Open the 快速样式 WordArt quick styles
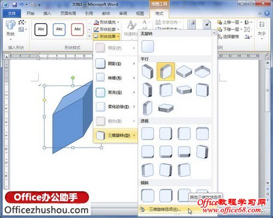Image resolution: width=273 pixels, height=218 pixels. click(x=132, y=28)
